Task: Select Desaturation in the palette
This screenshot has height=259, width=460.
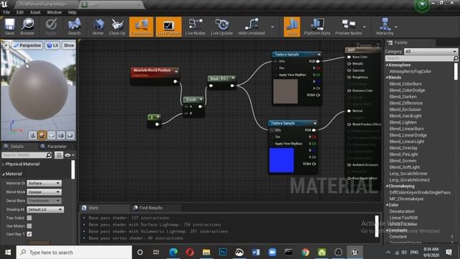Action: [x=402, y=212]
